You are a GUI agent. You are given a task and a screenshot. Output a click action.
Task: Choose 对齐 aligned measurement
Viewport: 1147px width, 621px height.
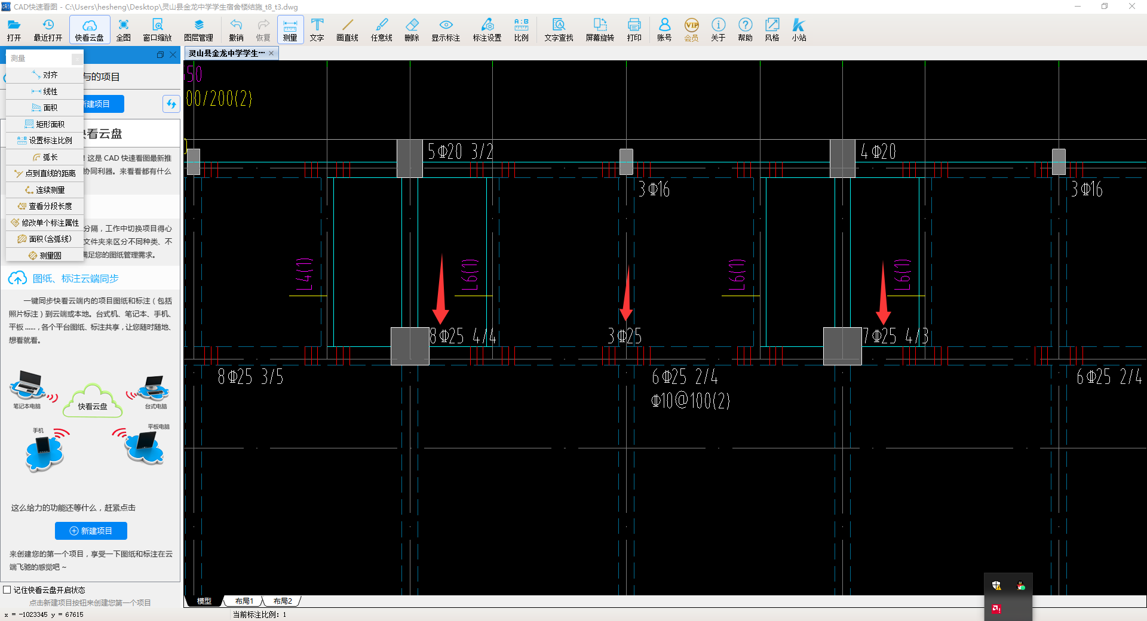point(45,75)
